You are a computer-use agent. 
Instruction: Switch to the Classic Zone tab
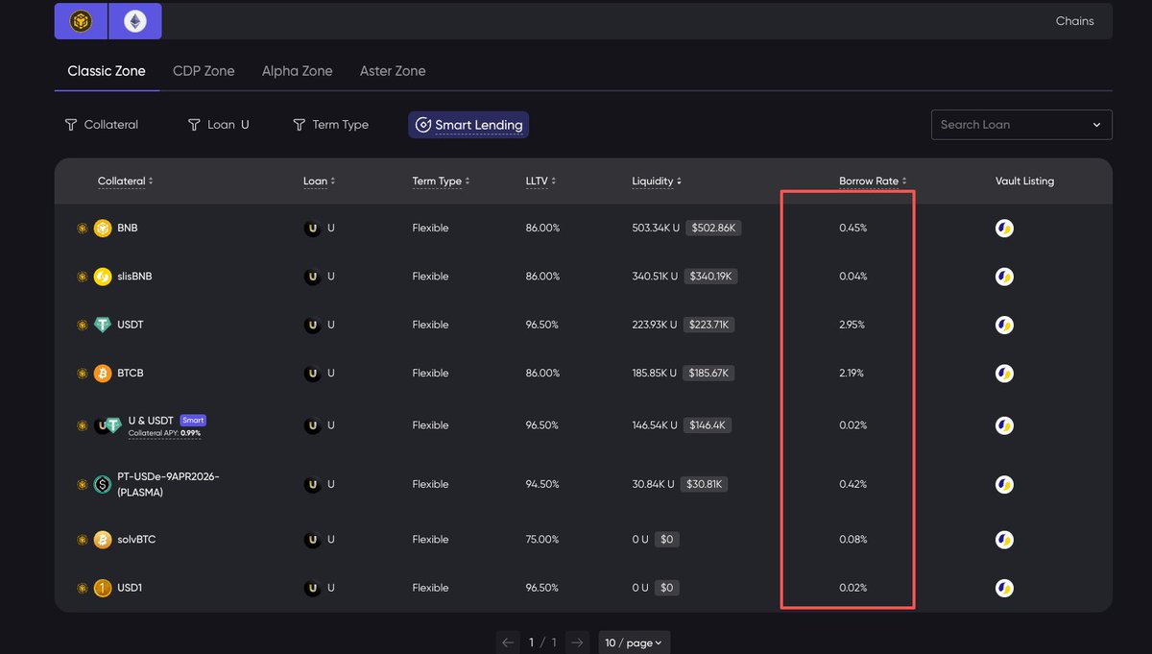click(x=107, y=71)
